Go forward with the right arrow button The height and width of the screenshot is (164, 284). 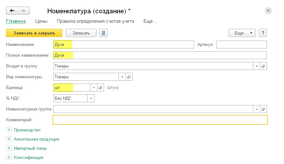pos(23,11)
